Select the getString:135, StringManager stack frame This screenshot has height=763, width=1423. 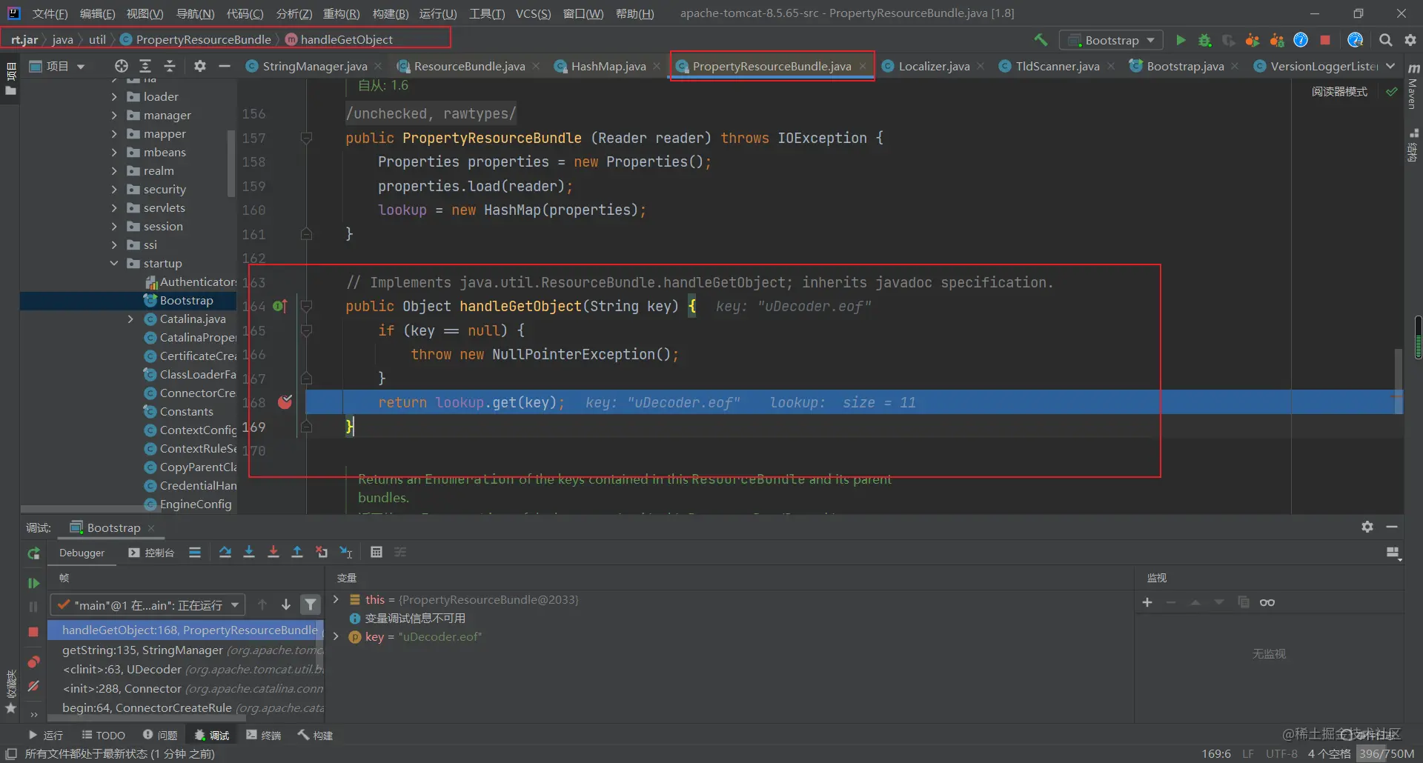pyautogui.click(x=185, y=650)
